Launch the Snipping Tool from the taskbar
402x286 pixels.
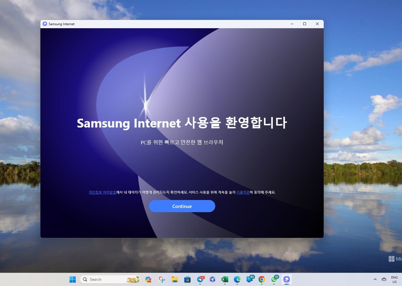162,279
